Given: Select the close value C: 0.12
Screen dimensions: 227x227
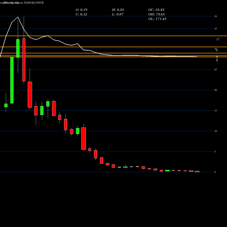Looking at the screenshot, I should 81,14.
